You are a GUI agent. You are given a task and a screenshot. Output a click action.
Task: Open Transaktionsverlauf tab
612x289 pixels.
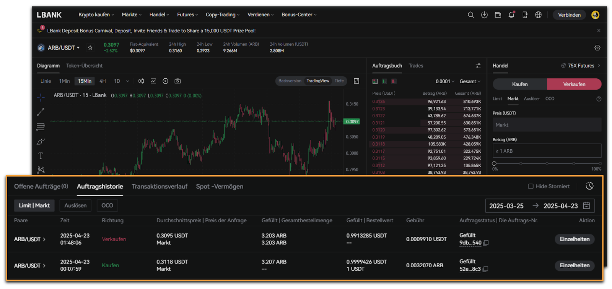pos(160,186)
